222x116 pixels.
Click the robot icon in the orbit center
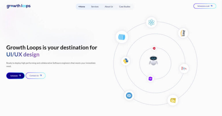coord(153,60)
